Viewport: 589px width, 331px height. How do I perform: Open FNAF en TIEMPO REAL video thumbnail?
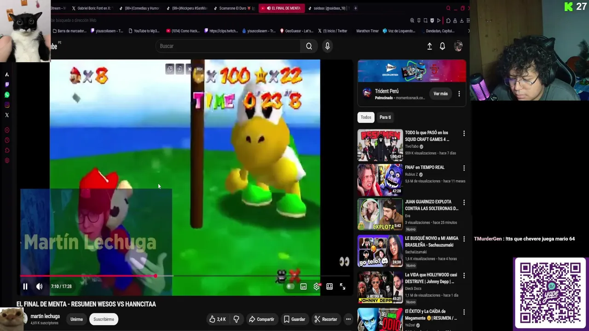(380, 180)
